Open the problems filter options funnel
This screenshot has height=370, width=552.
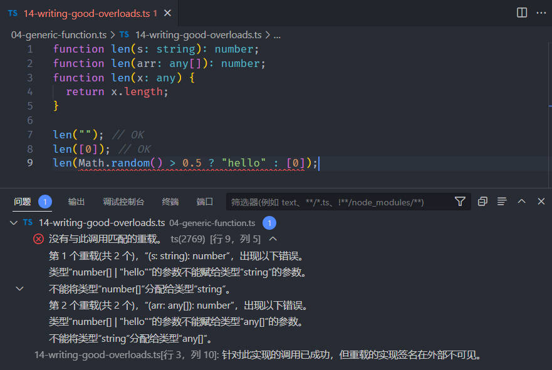460,202
